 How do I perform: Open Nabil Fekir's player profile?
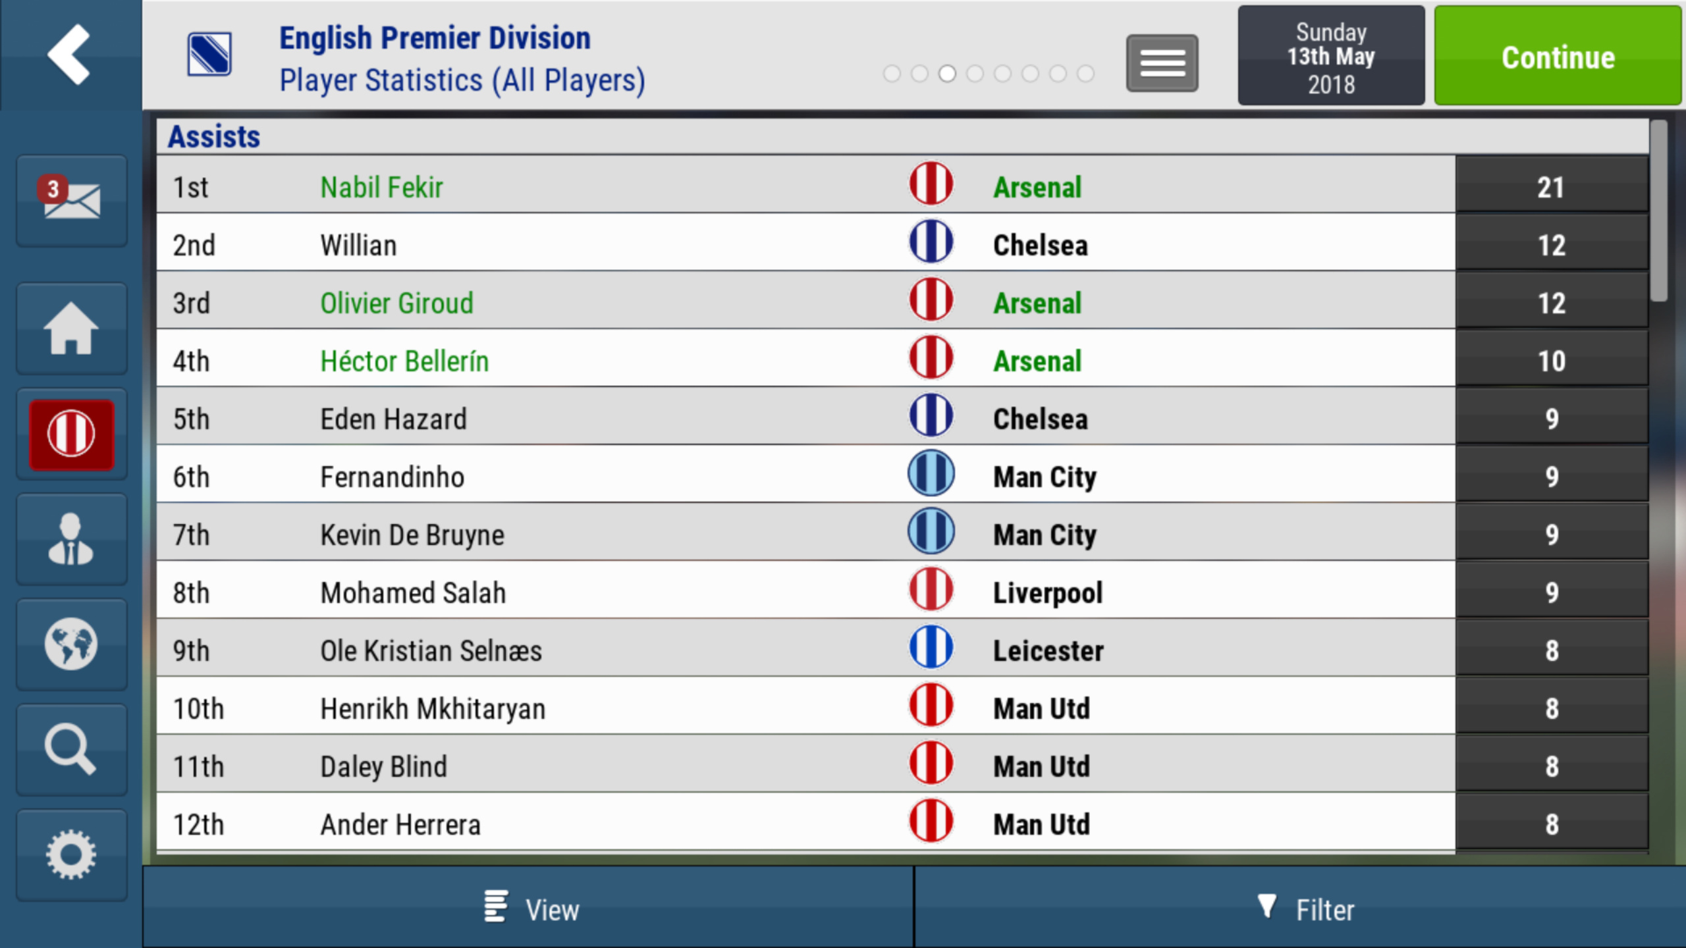(381, 187)
